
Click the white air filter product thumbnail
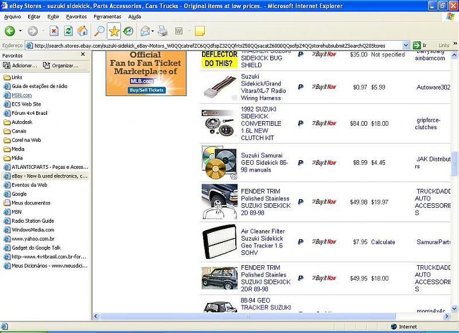[220, 242]
